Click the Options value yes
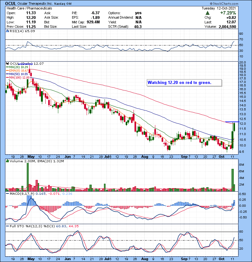252x262 pixels. click(138, 13)
